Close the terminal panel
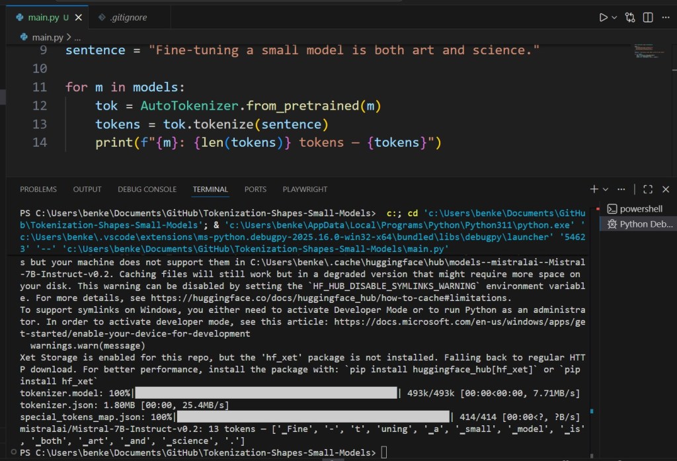Screen dimensions: 677x461 pos(666,189)
